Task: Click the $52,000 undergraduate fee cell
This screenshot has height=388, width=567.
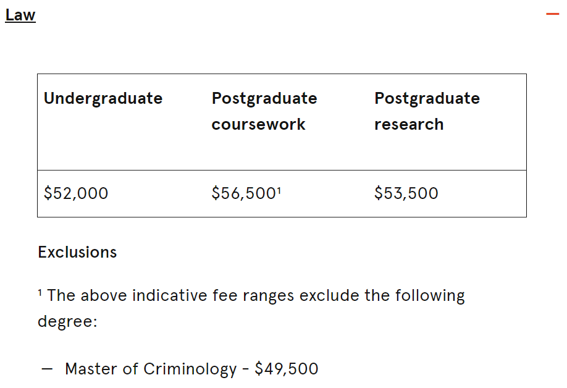Action: (x=76, y=193)
